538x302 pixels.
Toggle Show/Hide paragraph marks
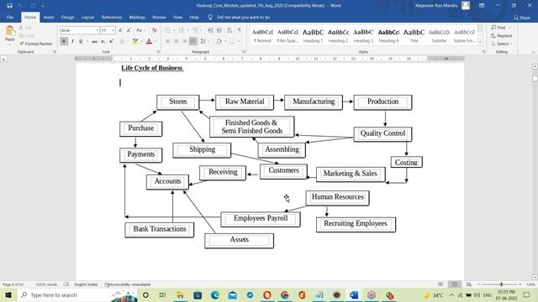point(240,30)
